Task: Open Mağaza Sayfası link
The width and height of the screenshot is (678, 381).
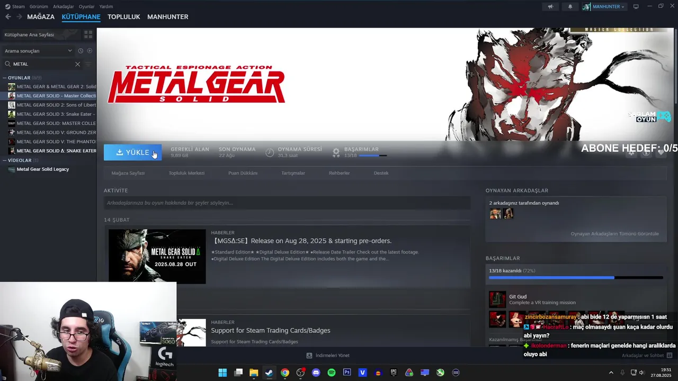Action: (128, 173)
